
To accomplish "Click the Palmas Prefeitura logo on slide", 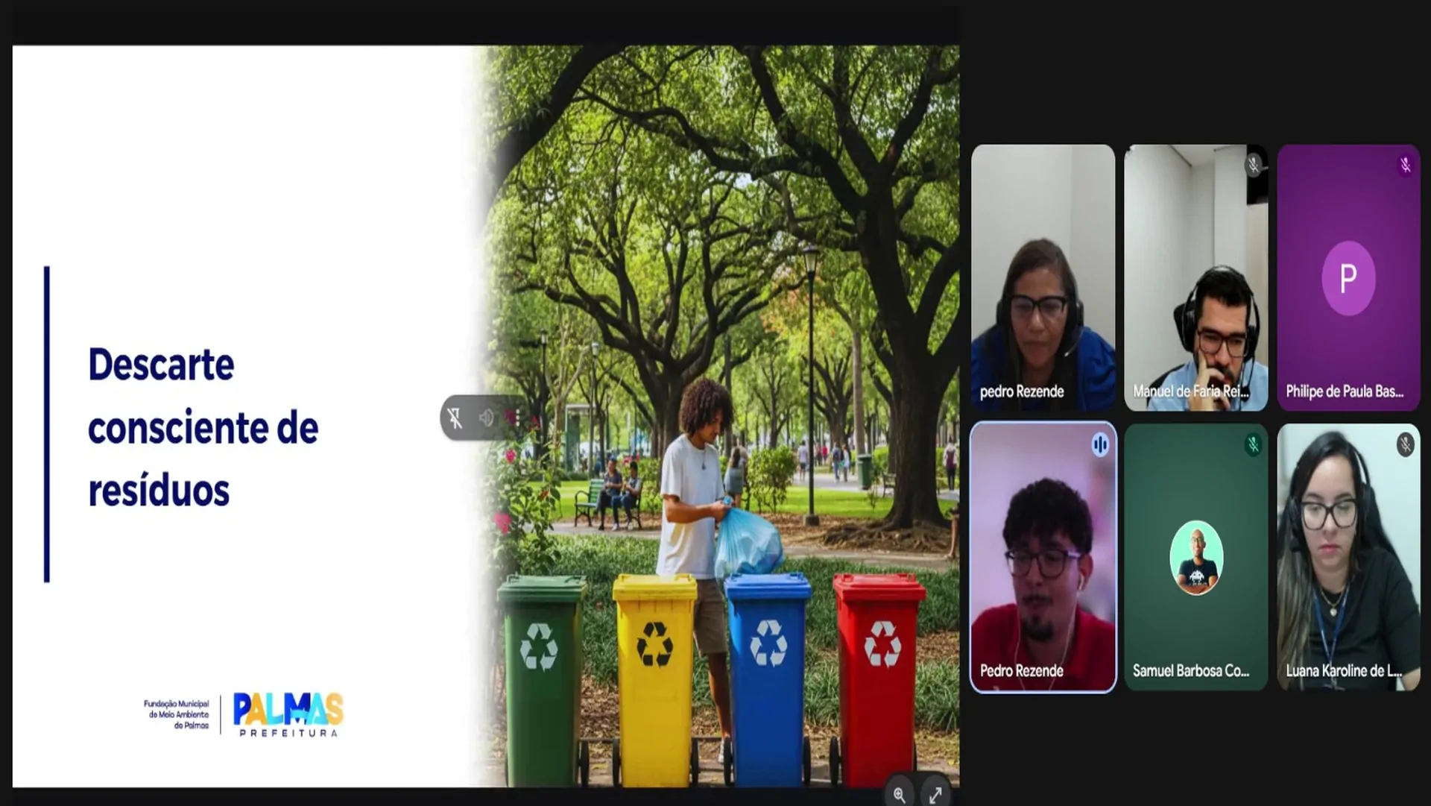I will (x=288, y=714).
